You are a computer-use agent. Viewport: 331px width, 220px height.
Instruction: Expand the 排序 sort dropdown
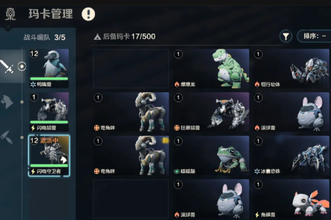pyautogui.click(x=314, y=36)
